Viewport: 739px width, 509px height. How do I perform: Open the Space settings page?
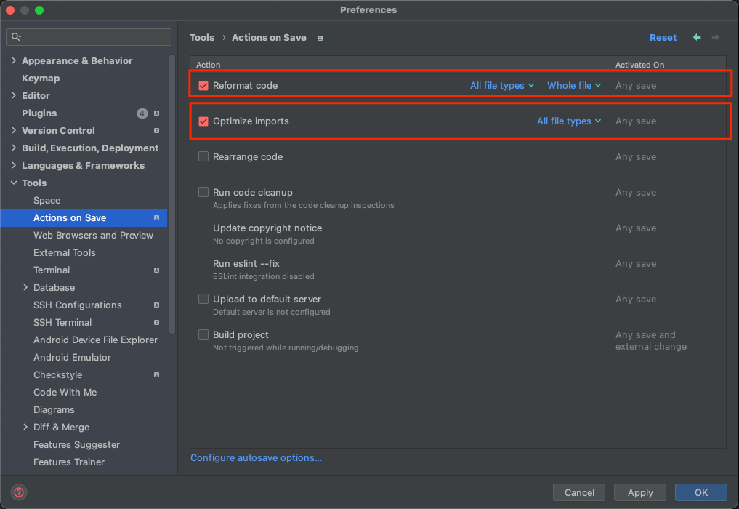click(47, 201)
